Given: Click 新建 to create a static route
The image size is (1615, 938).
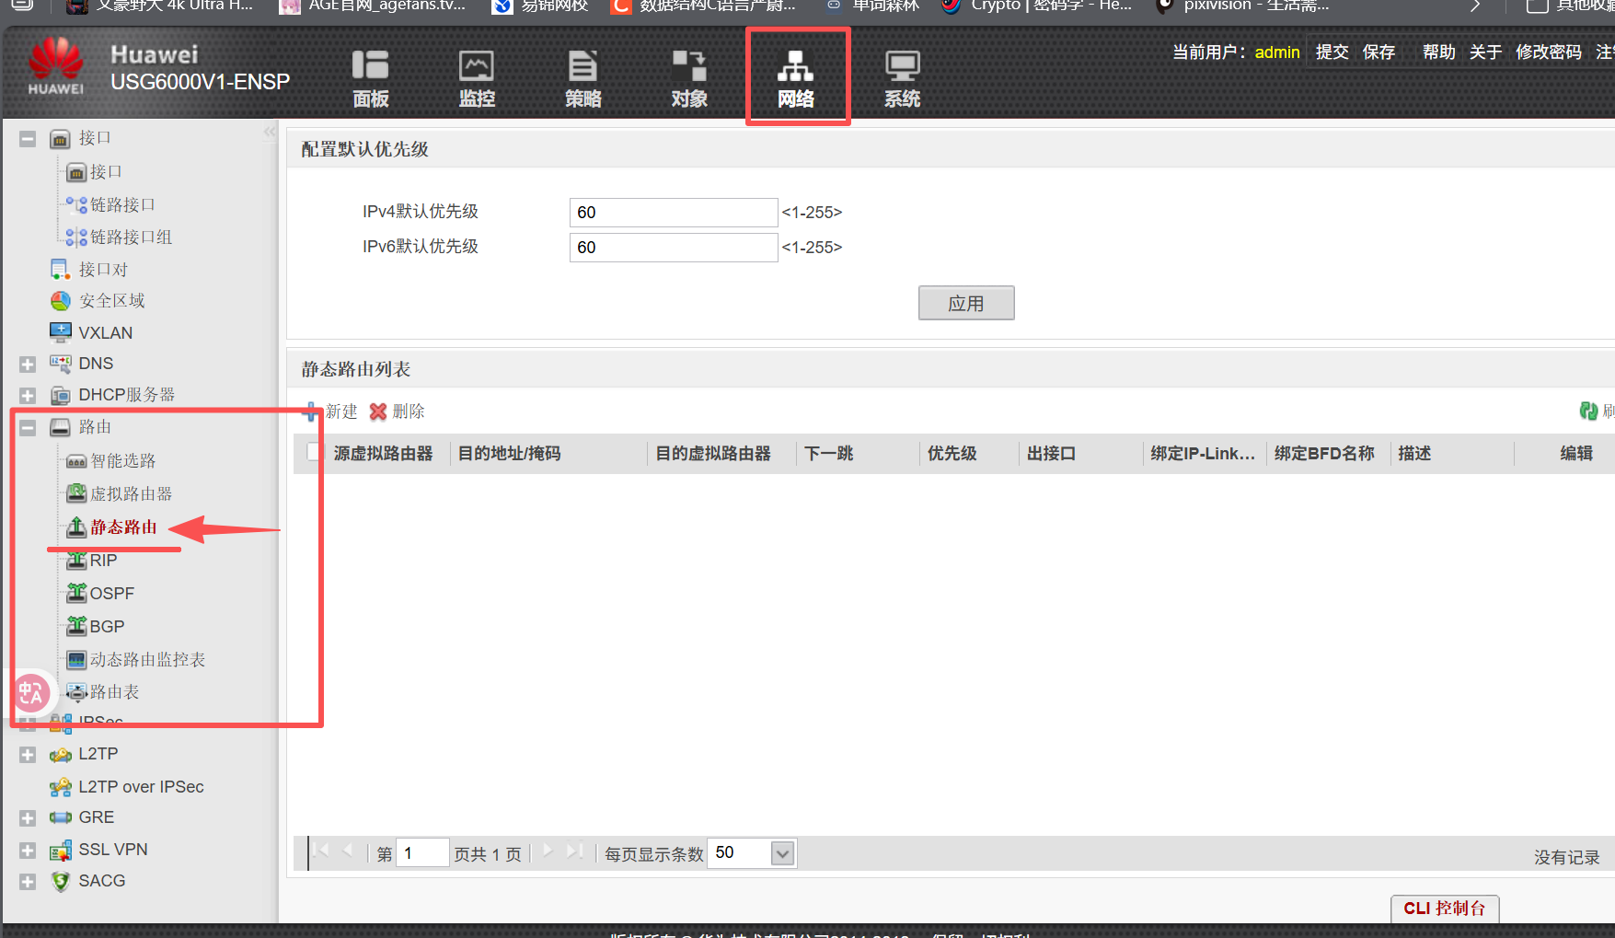Looking at the screenshot, I should click(331, 411).
